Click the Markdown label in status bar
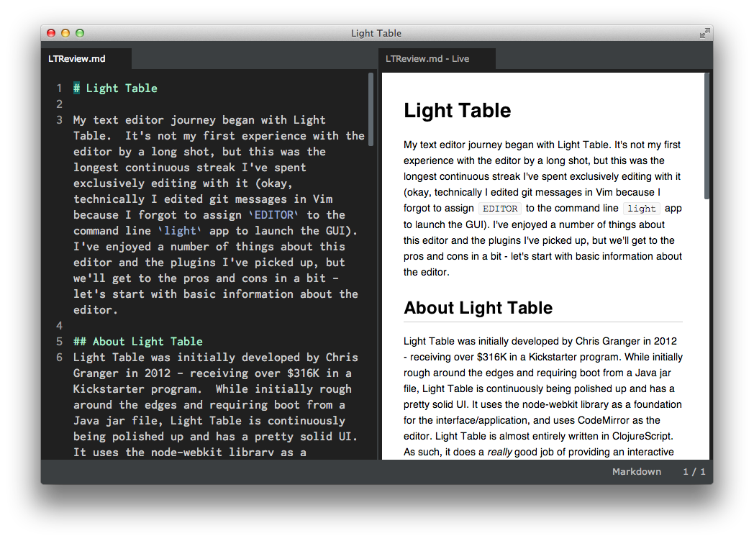 [x=636, y=472]
